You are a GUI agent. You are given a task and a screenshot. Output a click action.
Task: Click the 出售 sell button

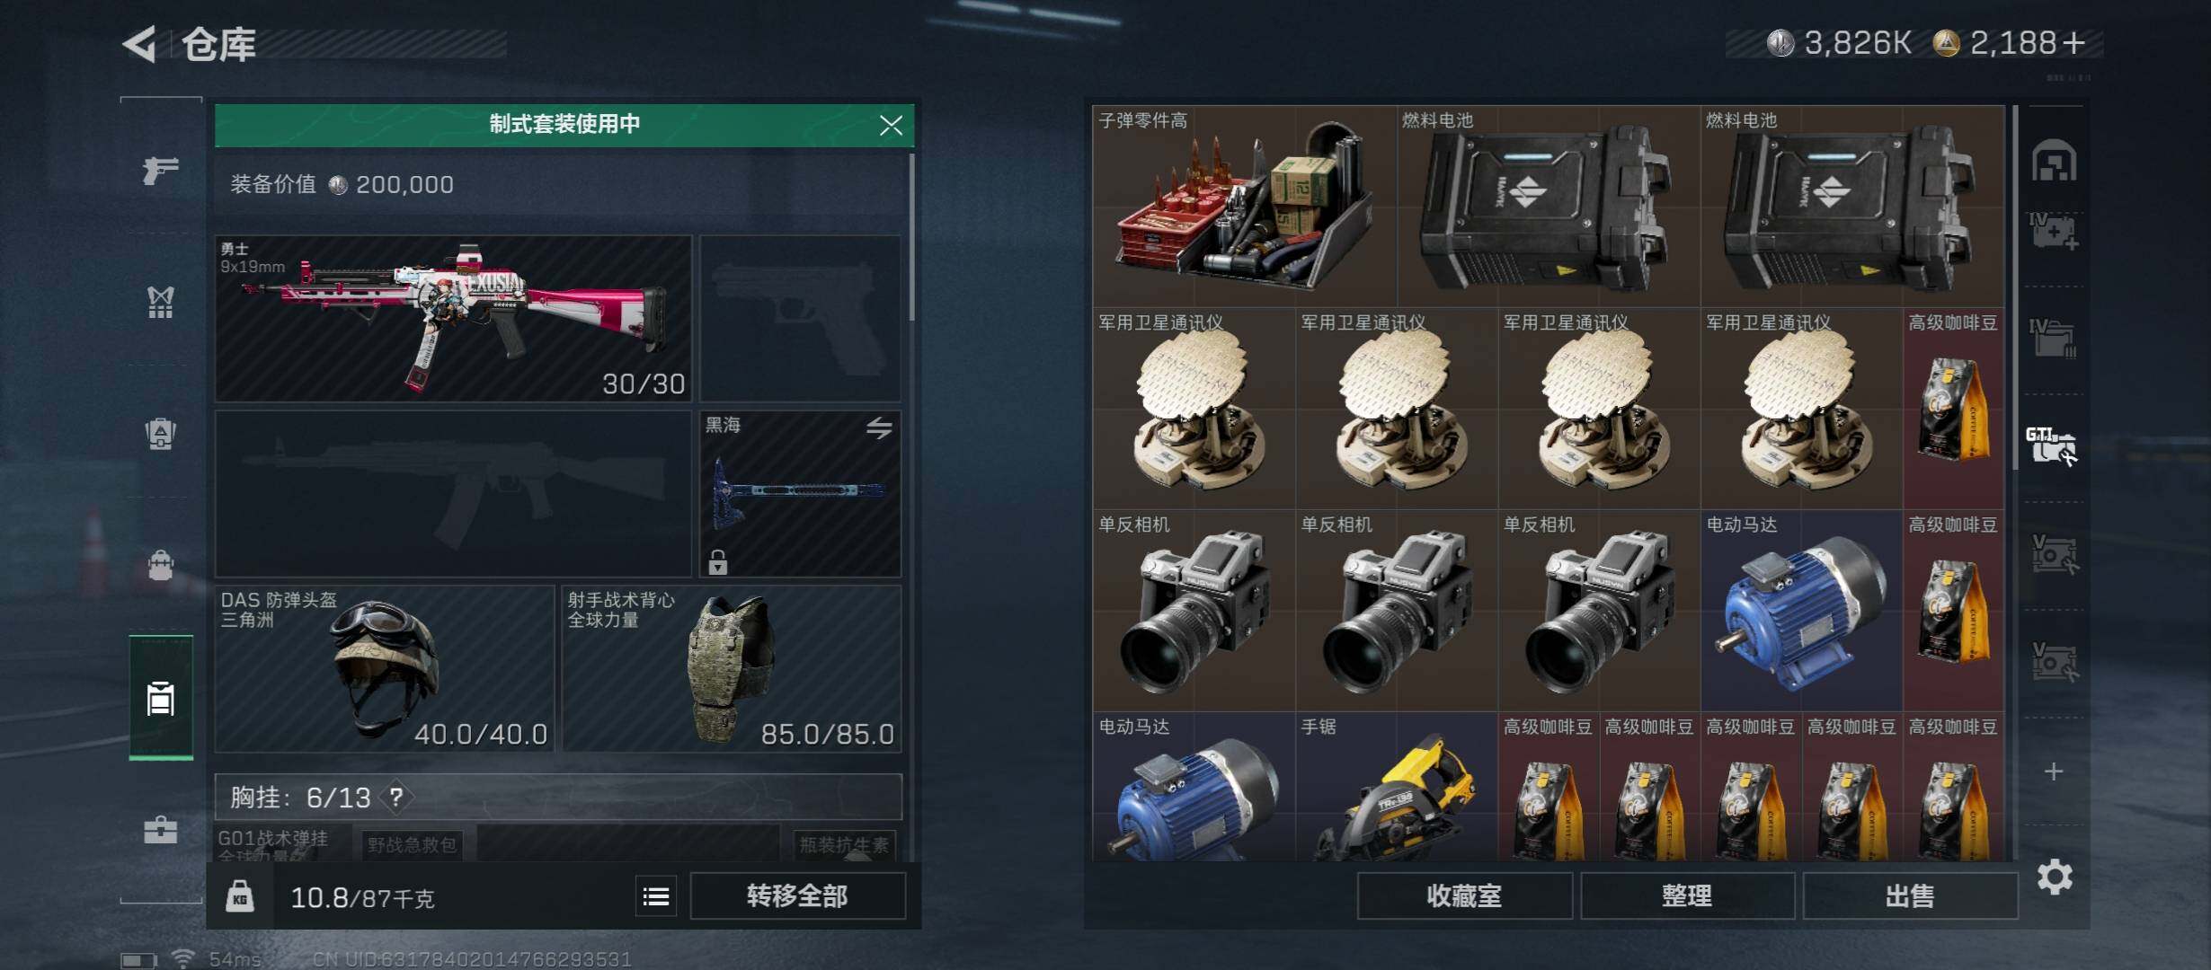1910,896
